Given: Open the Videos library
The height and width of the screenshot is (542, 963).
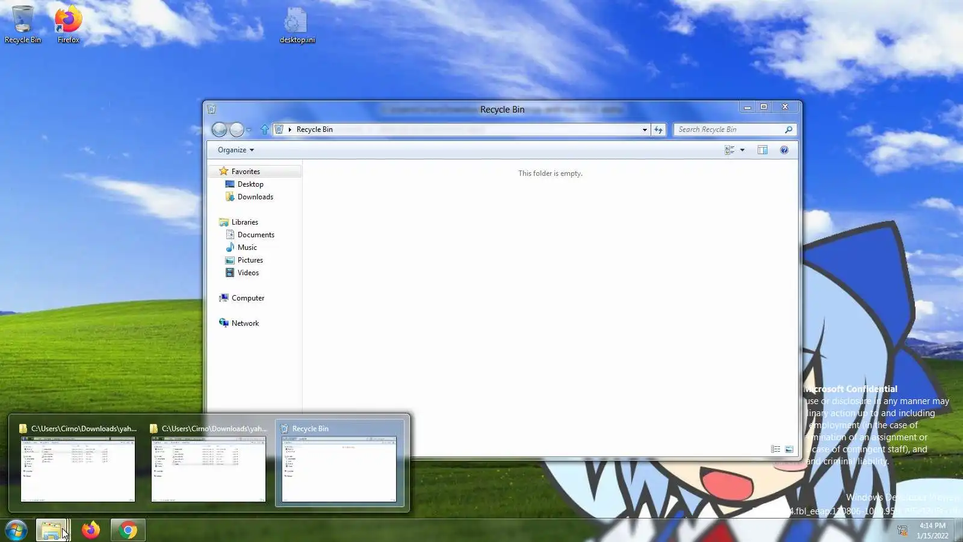Looking at the screenshot, I should 248,273.
